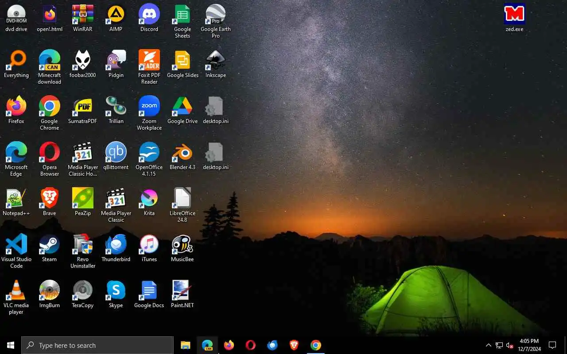This screenshot has width=567, height=354.
Task: Switch to Chrome on the taskbar
Action: pyautogui.click(x=316, y=345)
